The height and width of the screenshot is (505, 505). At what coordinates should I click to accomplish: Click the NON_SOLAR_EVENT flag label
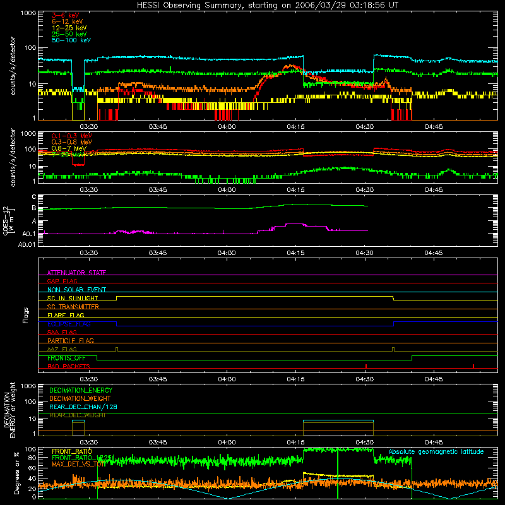[76, 290]
